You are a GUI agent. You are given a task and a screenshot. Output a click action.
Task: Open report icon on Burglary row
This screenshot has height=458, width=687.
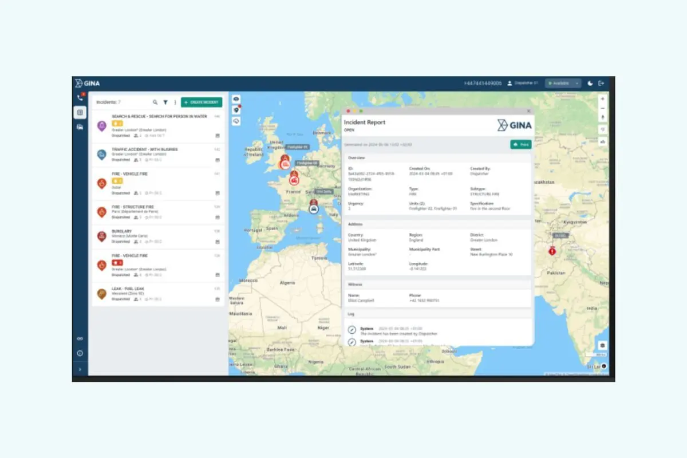(x=218, y=242)
